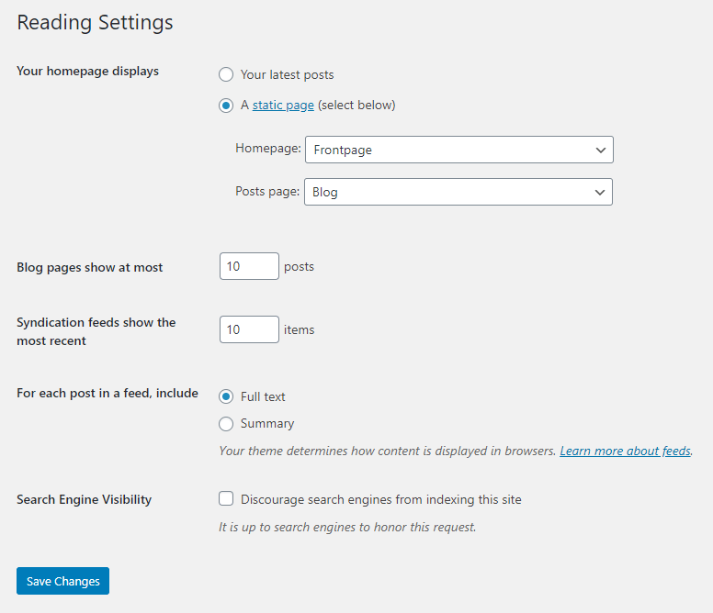
Task: Click the 'Search Engine Visibility' label
Action: pos(85,499)
